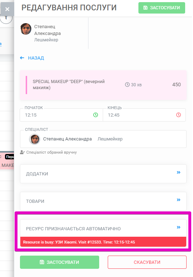Click the save icon in the top ЗАСТОСУВАТИ button
This screenshot has height=277, width=193.
146,8
